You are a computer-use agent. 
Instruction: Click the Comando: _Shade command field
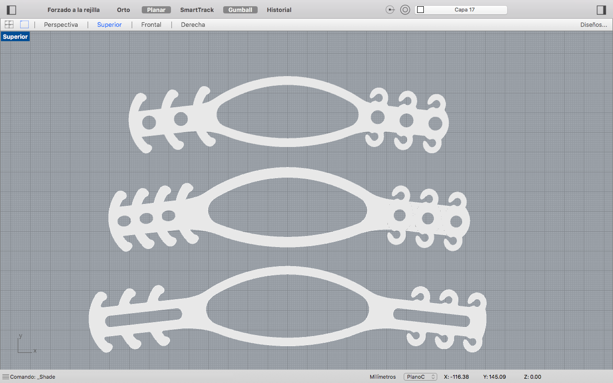[33, 377]
